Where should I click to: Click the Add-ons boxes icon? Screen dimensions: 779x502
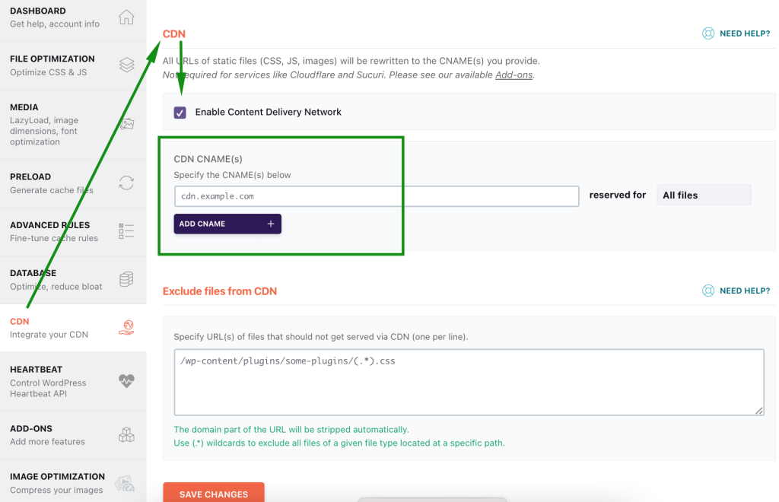pyautogui.click(x=126, y=434)
